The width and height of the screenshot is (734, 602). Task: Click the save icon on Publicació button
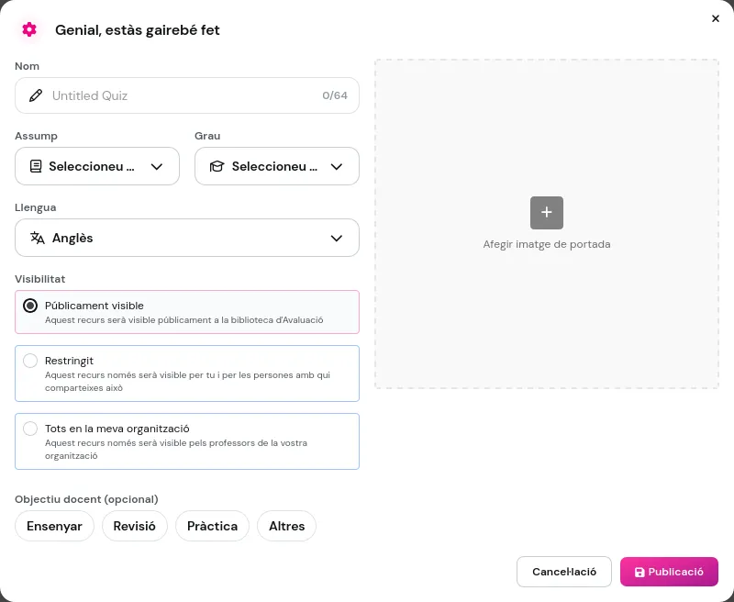(x=639, y=572)
